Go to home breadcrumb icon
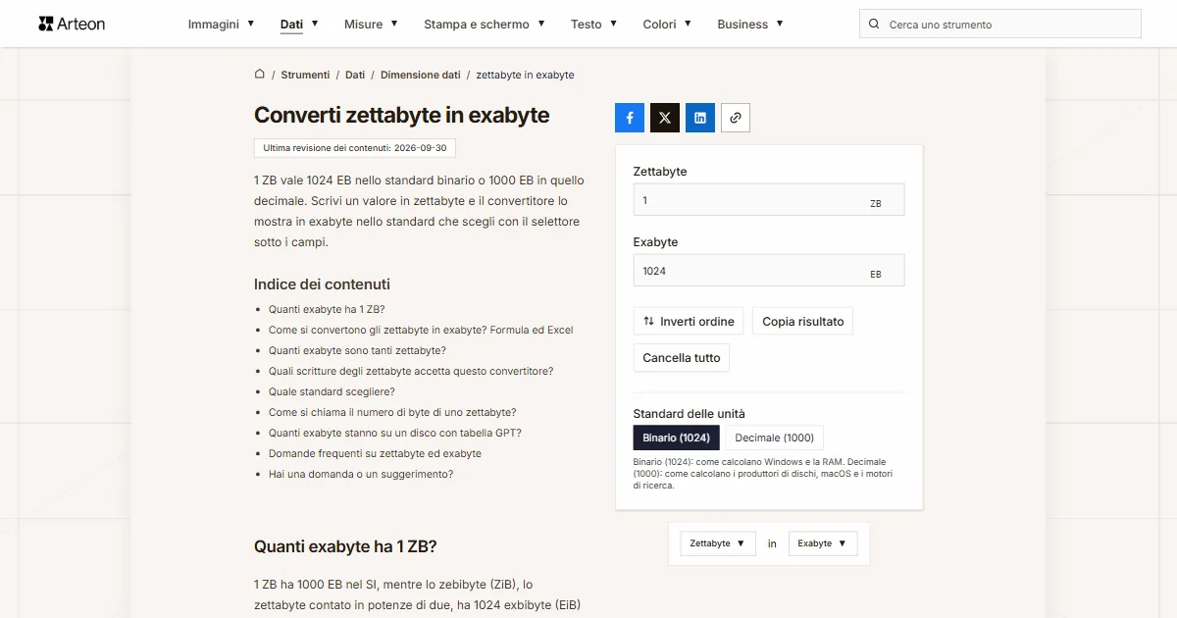Image resolution: width=1177 pixels, height=618 pixels. [x=260, y=75]
